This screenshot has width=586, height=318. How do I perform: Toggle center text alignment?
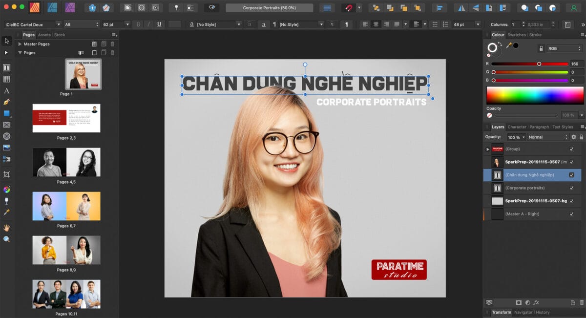pos(376,24)
